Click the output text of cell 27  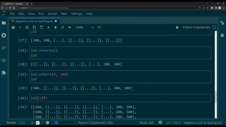coord(76,41)
